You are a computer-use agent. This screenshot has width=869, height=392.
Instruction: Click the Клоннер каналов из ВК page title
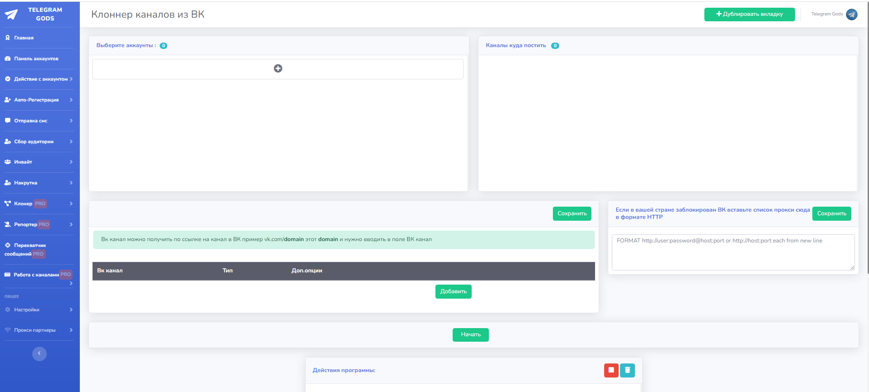[x=148, y=15]
